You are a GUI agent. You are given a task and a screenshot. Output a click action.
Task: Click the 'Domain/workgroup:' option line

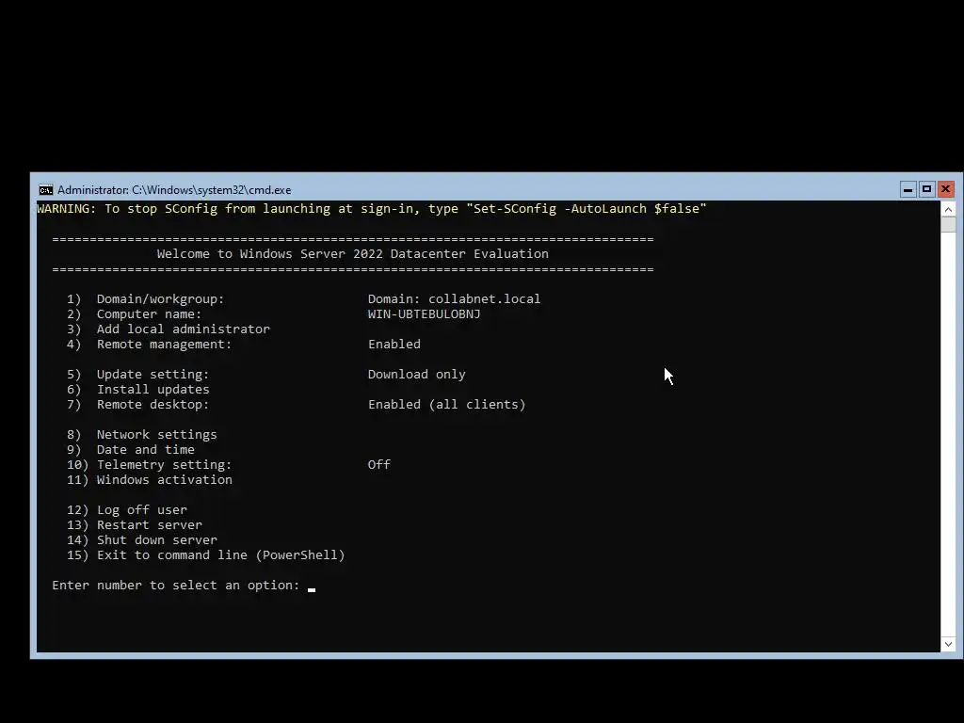coord(146,298)
